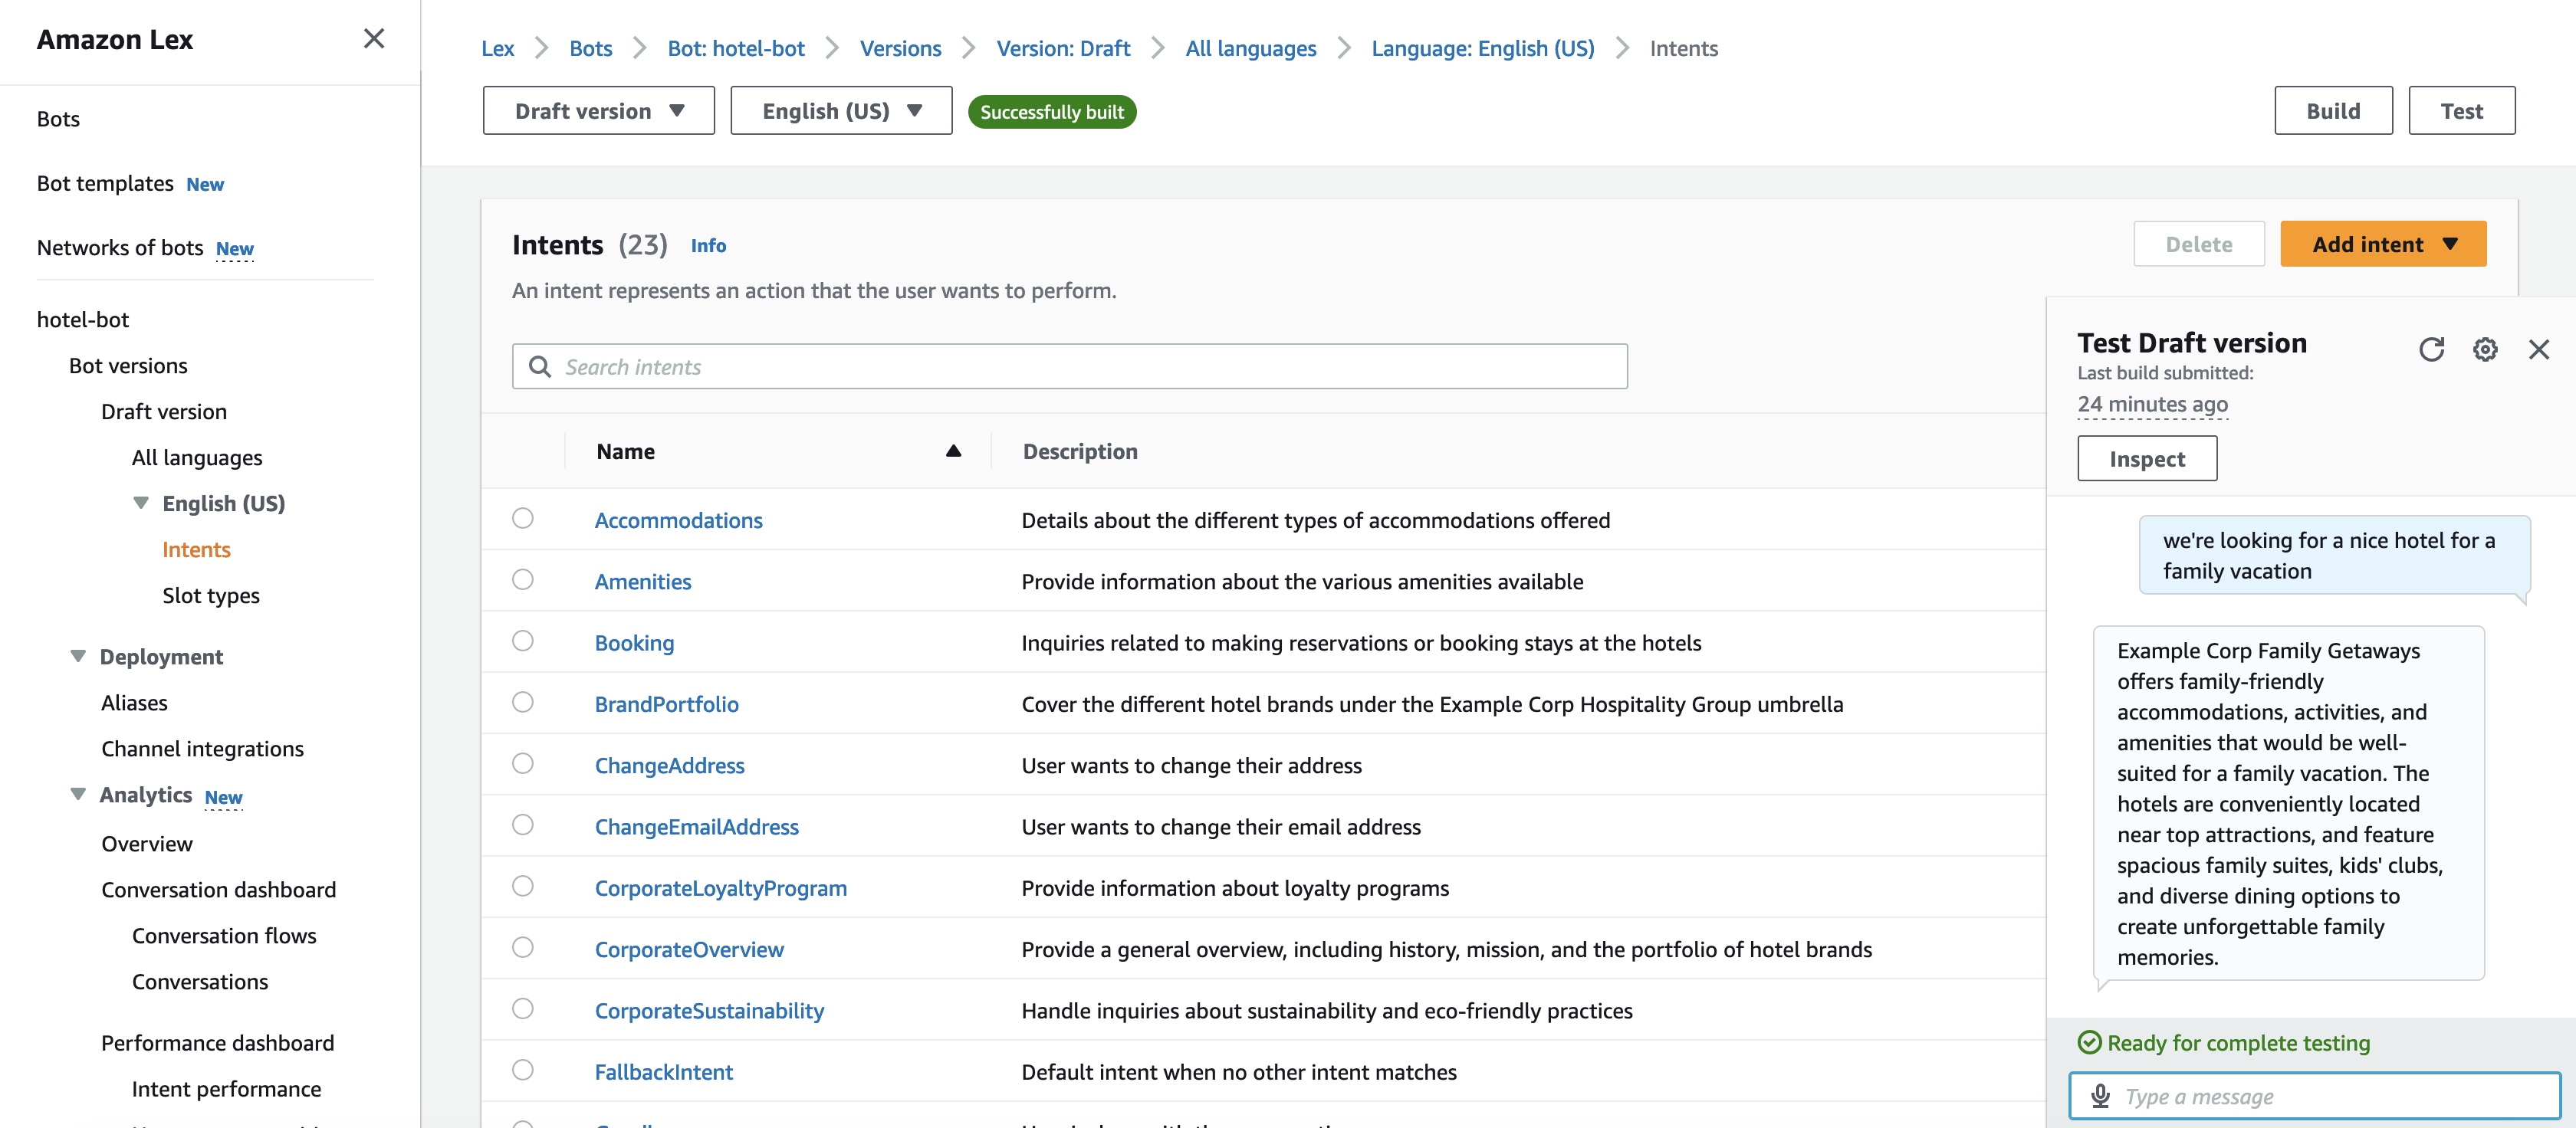Click the microphone icon in message box
Screen dimensions: 2576x1128
pos(2100,1096)
